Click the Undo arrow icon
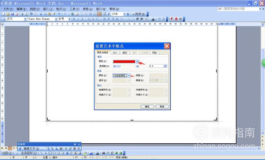The height and width of the screenshot is (160, 265). pyautogui.click(x=59, y=14)
